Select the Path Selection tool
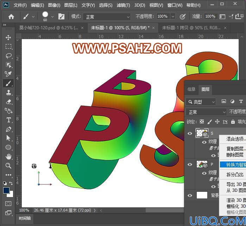Viewport: 246px width, 226px height. pyautogui.click(x=8, y=138)
